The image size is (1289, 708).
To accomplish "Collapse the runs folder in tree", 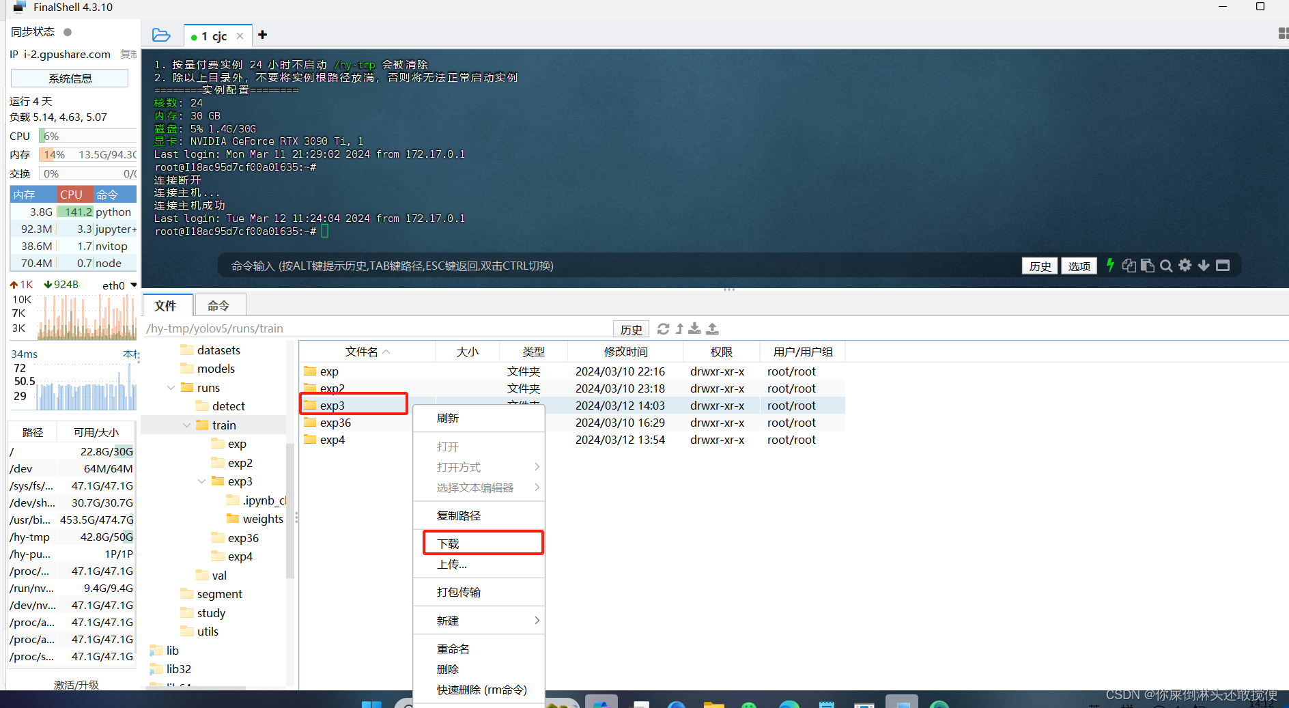I will (x=171, y=388).
